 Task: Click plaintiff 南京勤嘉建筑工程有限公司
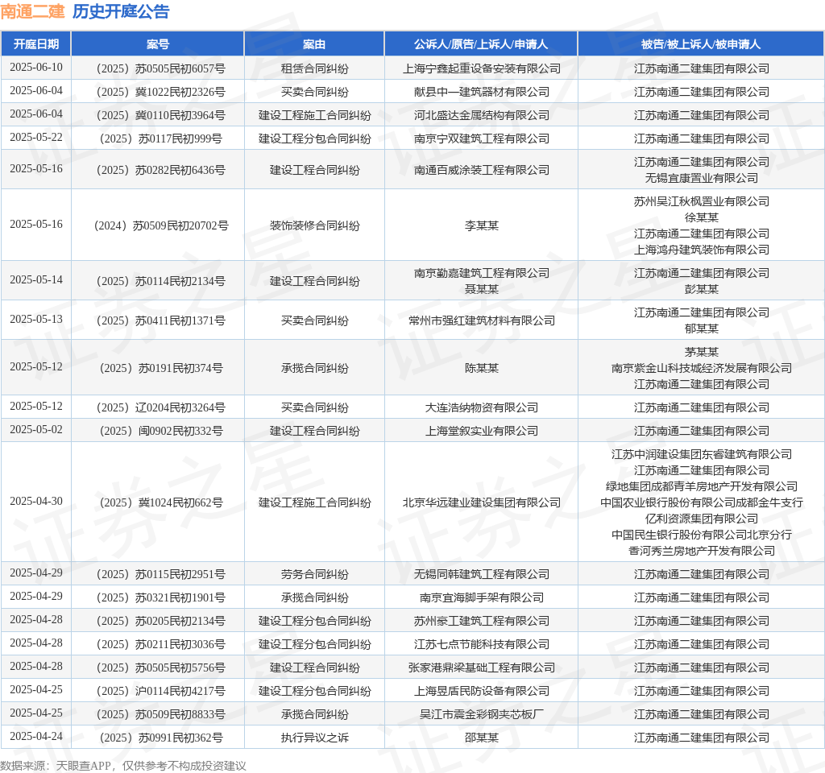coord(482,274)
